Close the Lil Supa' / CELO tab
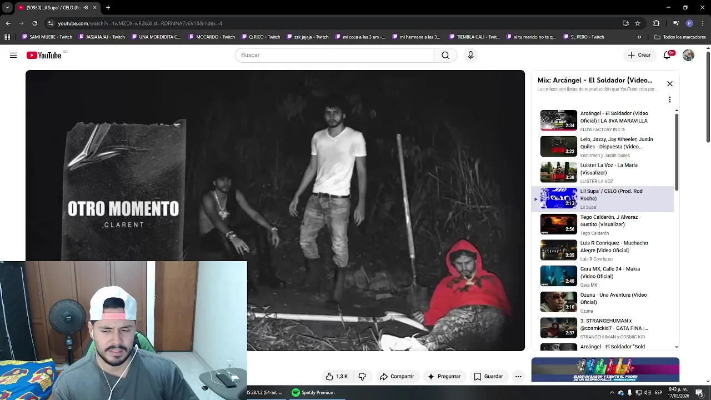The height and width of the screenshot is (400, 711). (x=94, y=8)
